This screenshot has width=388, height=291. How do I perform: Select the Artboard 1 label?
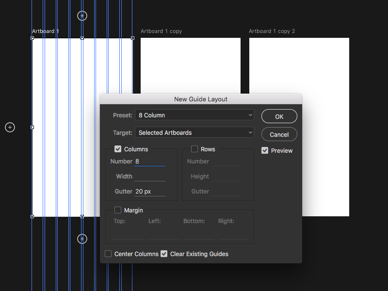coord(46,31)
